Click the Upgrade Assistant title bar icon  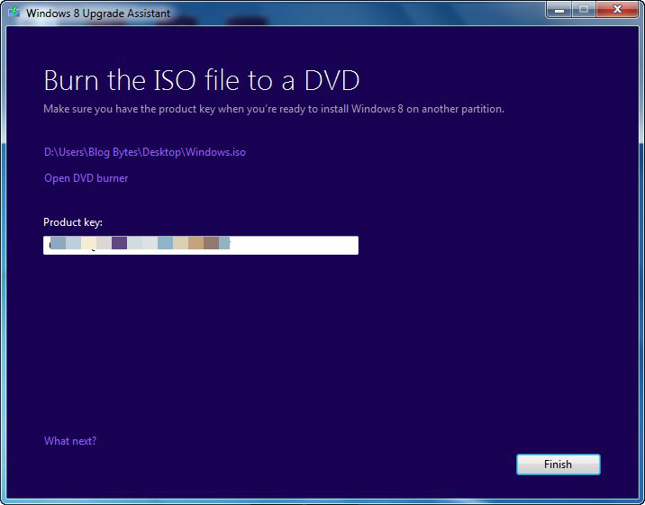14,12
